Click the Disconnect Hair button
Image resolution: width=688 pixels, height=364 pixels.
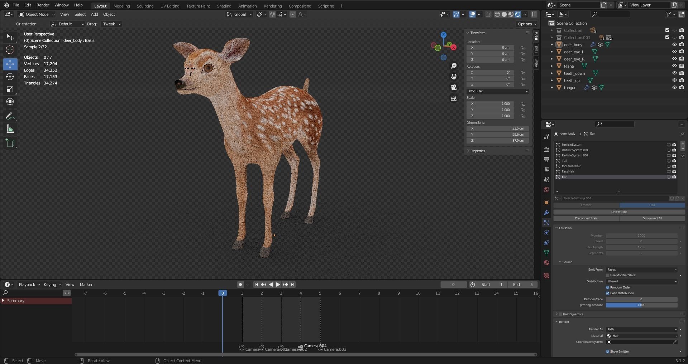coord(586,218)
